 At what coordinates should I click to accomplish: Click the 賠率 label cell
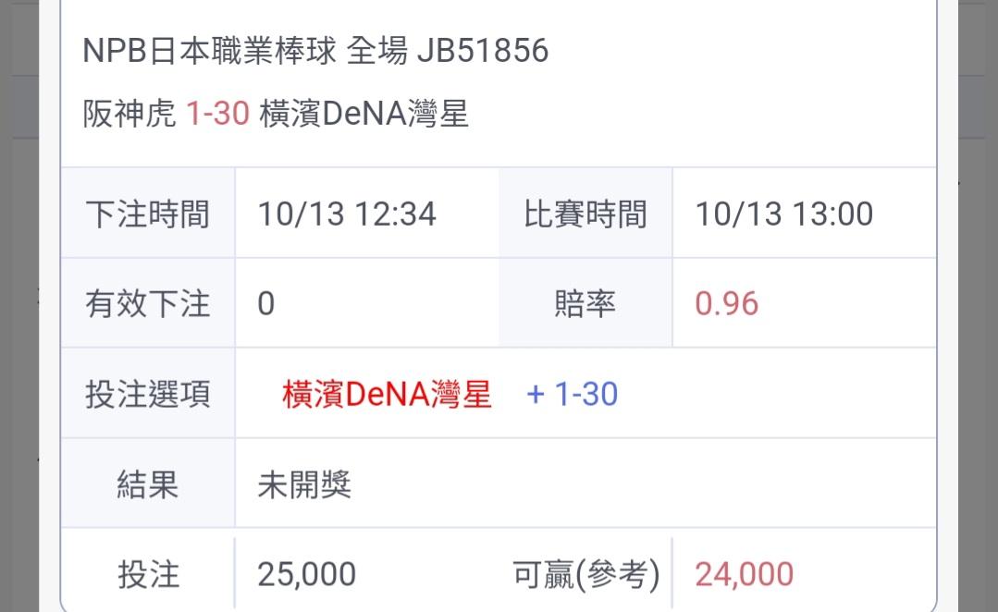point(585,303)
